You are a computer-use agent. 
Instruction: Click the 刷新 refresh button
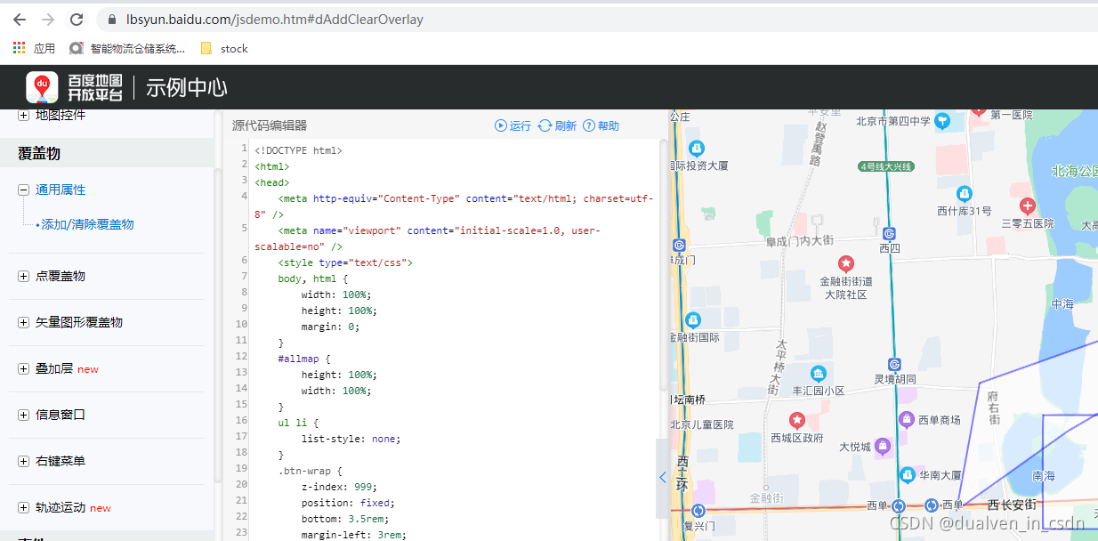click(x=558, y=125)
